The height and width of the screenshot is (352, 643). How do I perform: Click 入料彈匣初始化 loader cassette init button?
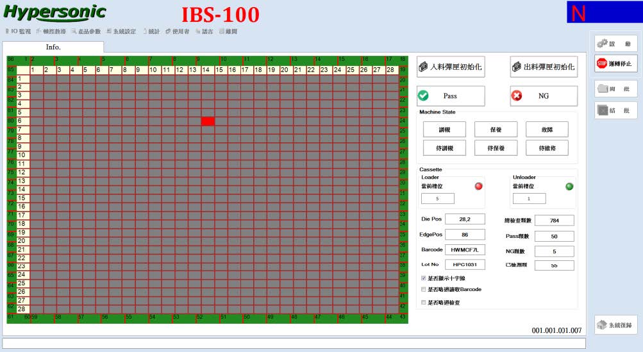click(x=451, y=67)
